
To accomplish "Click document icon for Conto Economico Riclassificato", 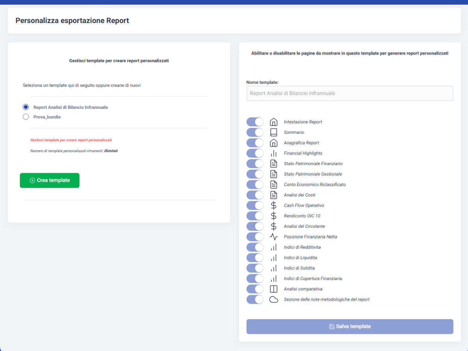I will coord(274,184).
